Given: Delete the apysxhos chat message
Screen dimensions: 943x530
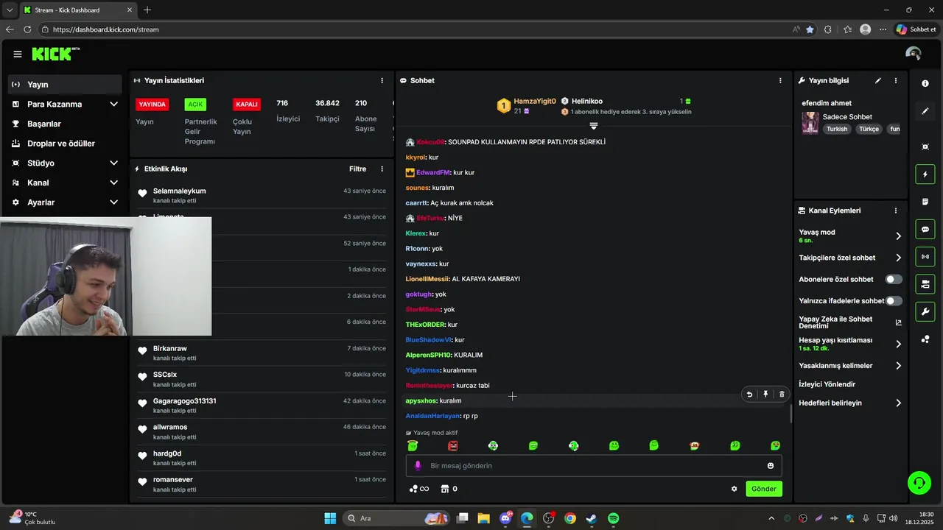Looking at the screenshot, I should [x=782, y=395].
